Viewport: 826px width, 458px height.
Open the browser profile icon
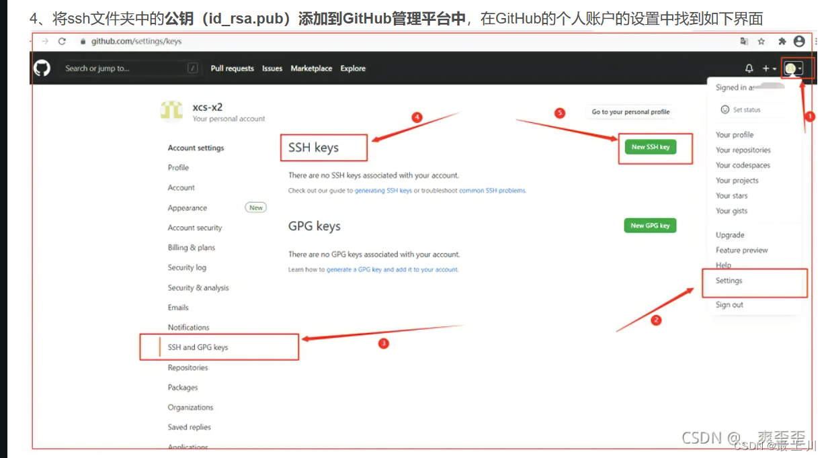799,41
